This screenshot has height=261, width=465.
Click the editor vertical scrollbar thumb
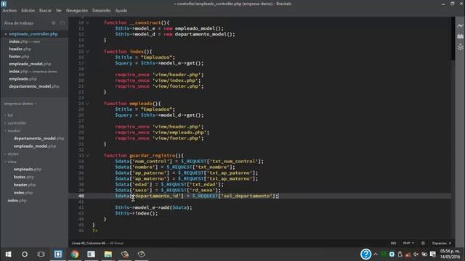pos(453,38)
